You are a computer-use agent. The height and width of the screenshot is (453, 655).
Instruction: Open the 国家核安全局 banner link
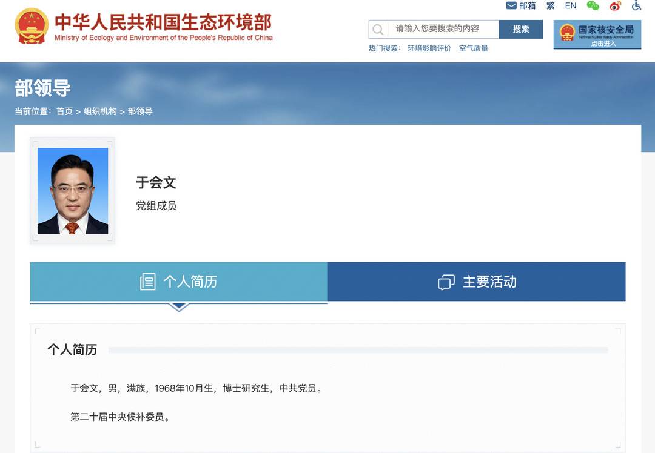pyautogui.click(x=597, y=34)
